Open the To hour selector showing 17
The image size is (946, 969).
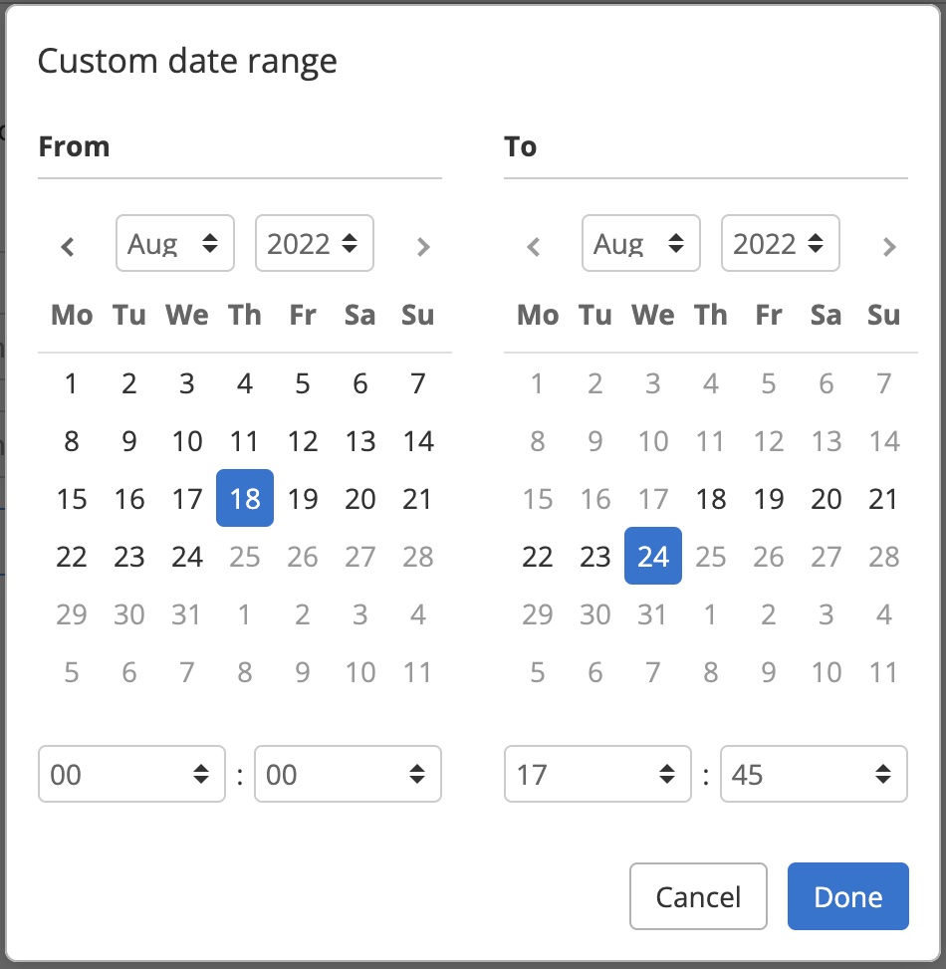tap(597, 774)
